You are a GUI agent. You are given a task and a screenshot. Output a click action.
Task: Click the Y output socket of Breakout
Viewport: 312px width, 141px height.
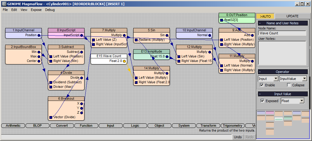click(81, 108)
